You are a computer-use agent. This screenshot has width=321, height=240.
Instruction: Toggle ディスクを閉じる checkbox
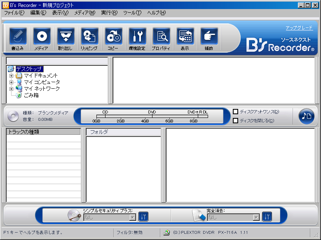(x=236, y=121)
